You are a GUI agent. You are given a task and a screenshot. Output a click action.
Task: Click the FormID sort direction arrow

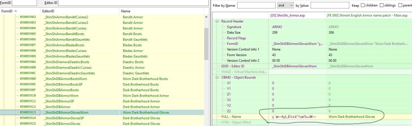(x=16, y=11)
